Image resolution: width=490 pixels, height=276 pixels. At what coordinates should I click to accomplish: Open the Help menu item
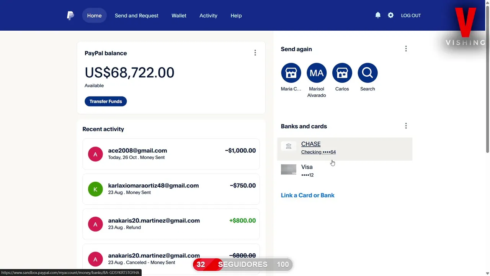tap(236, 16)
